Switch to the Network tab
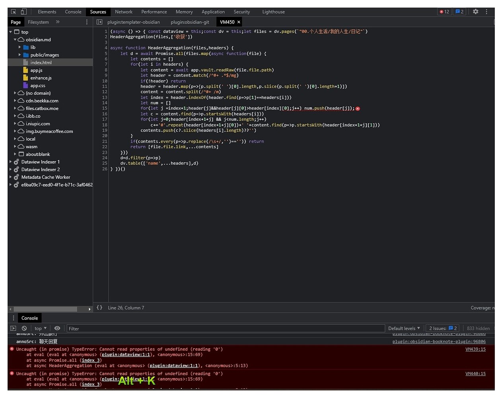The image size is (502, 398). (x=124, y=12)
